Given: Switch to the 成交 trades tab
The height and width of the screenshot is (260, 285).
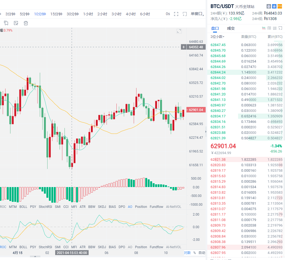Looking at the screenshot, I should (x=231, y=28).
